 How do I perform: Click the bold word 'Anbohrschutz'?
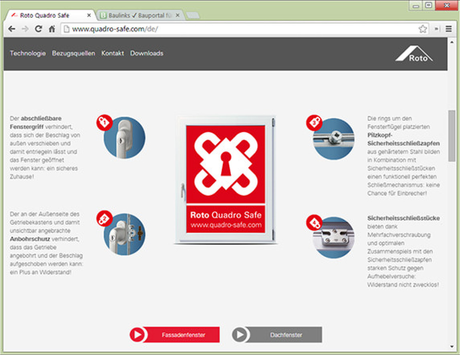click(30, 239)
